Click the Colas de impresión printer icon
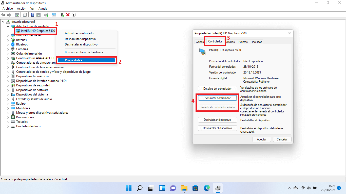Image resolution: width=346 pixels, height=194 pixels. click(13, 54)
